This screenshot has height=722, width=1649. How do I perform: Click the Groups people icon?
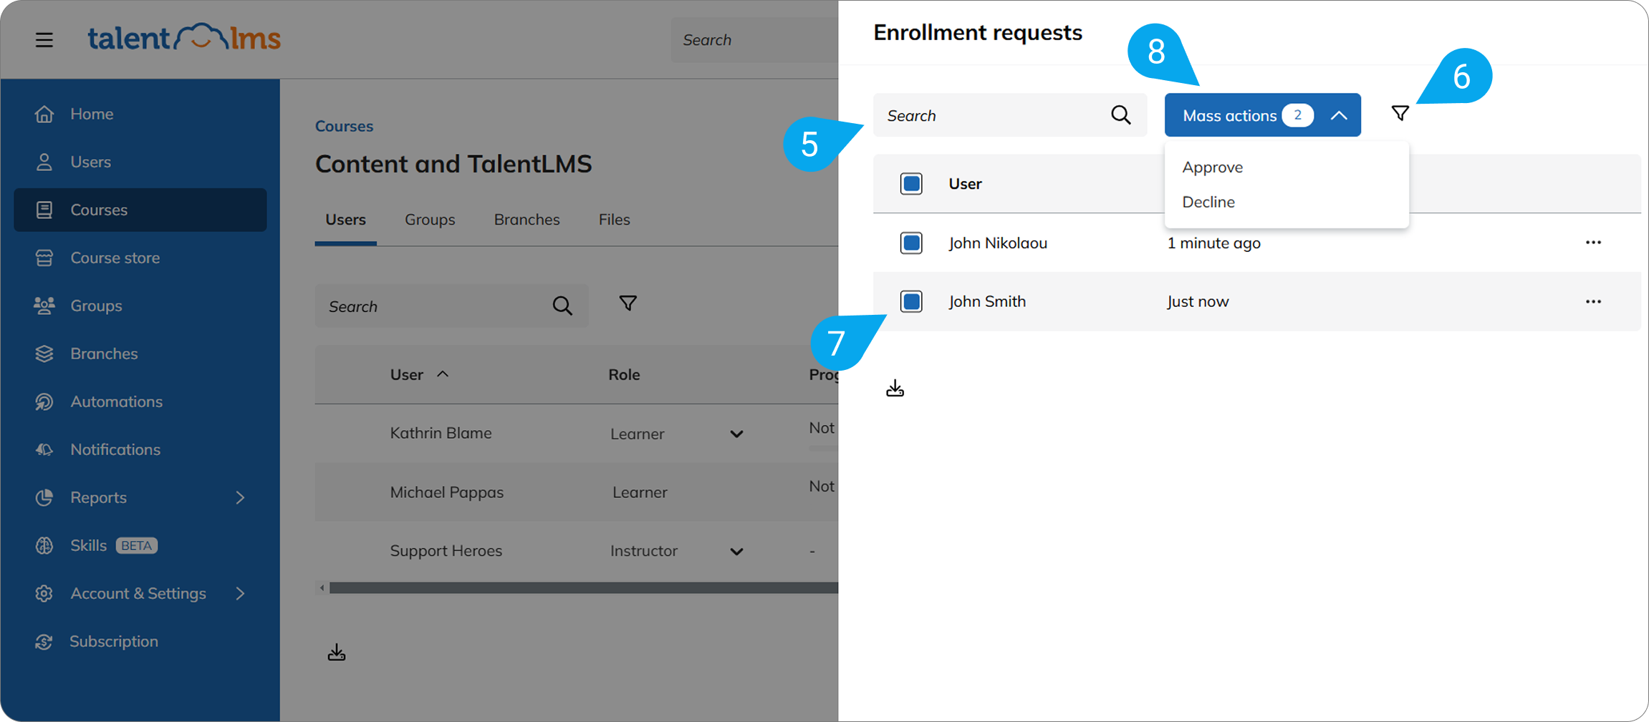tap(44, 306)
